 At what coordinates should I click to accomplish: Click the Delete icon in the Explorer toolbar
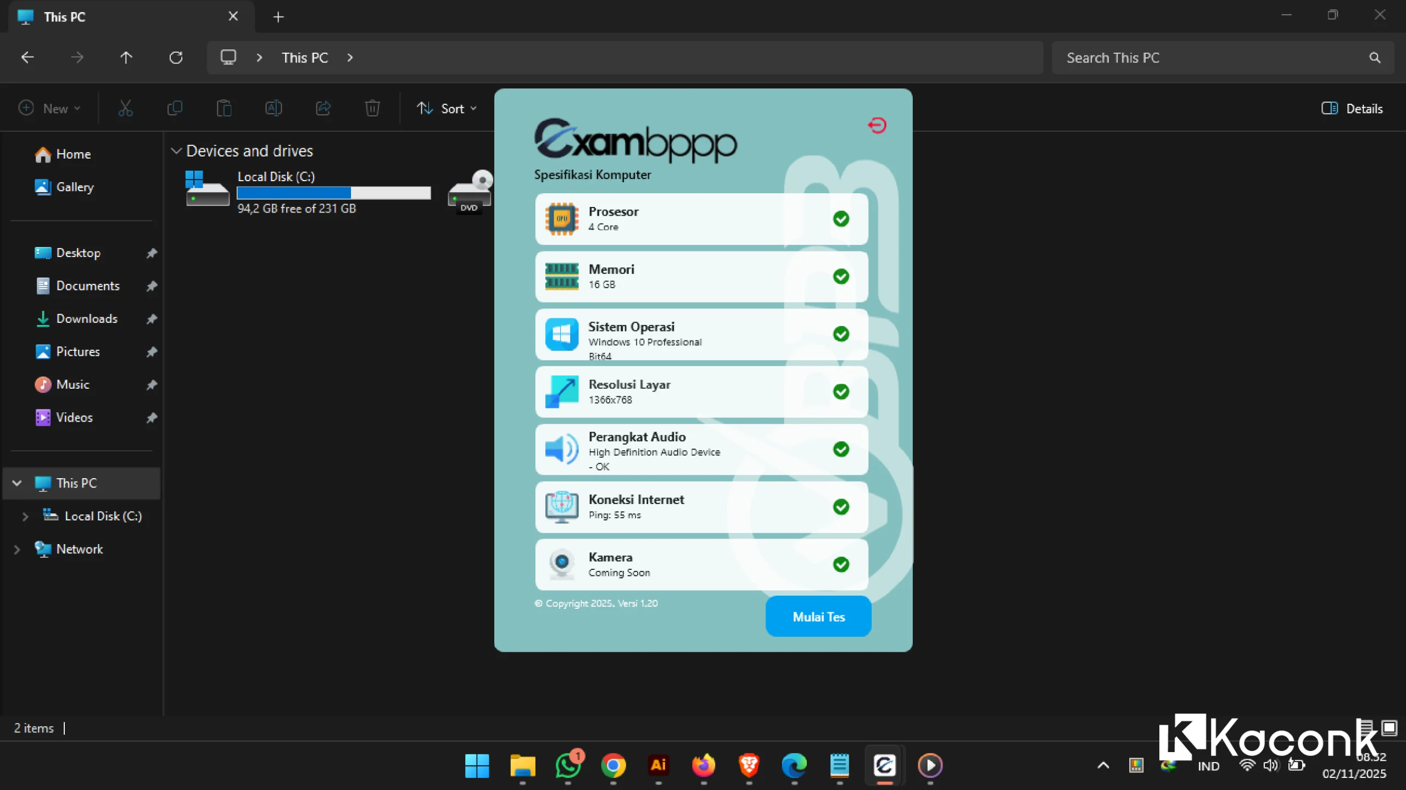[x=372, y=108]
